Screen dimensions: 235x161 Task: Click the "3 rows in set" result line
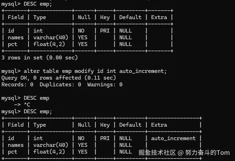tap(40, 57)
